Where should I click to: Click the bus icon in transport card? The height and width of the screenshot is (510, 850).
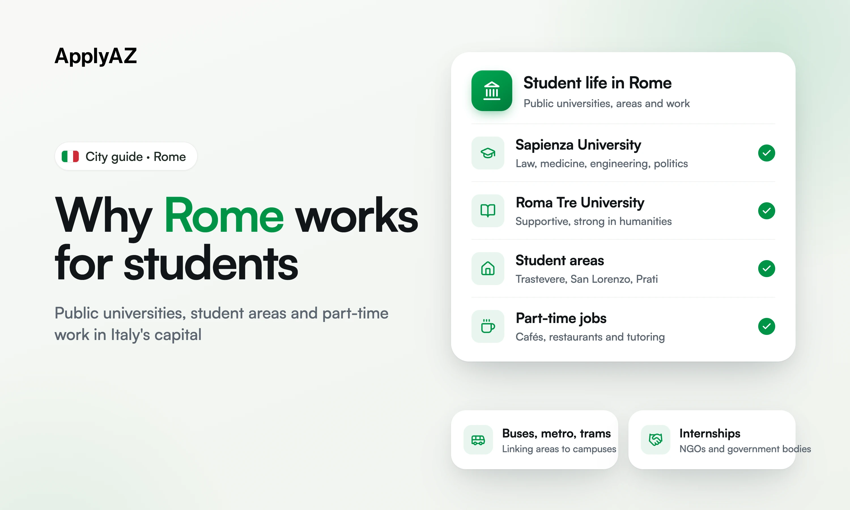pos(478,439)
